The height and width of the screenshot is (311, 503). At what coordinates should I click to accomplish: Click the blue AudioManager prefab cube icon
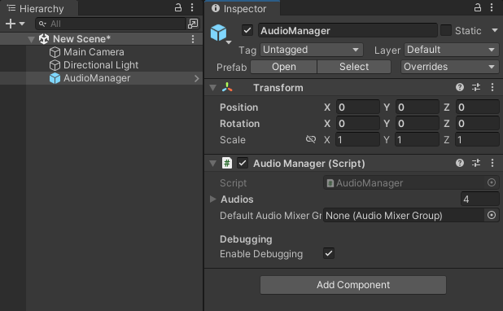[55, 78]
